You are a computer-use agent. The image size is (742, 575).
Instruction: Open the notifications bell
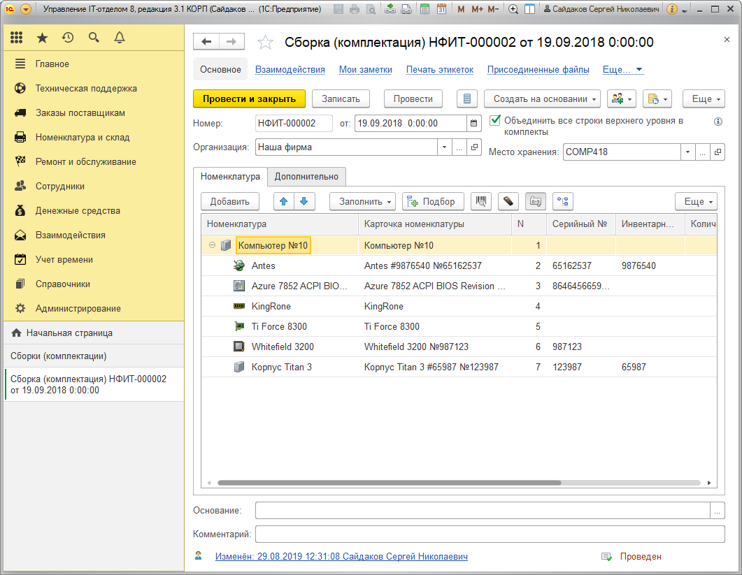[x=120, y=38]
